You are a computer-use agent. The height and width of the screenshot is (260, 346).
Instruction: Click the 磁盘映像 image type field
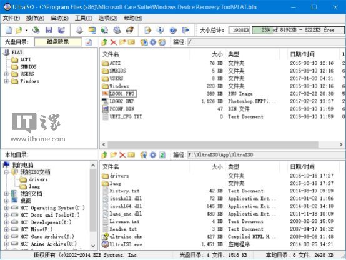coord(58,42)
